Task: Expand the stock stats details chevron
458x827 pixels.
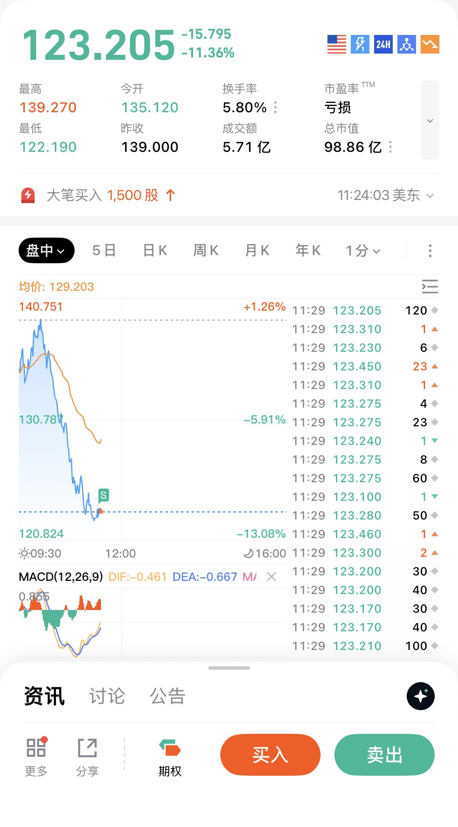Action: click(x=430, y=120)
